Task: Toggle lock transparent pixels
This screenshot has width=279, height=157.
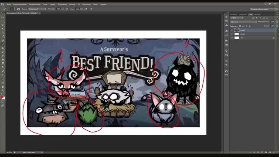Action: [x=240, y=26]
